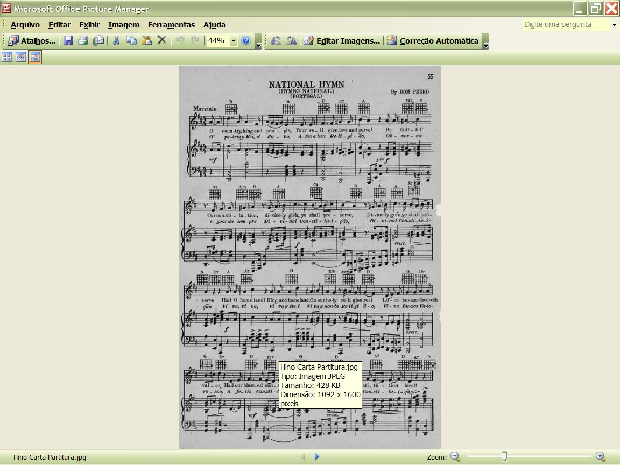Switch to Thumbnail view
Screen dimensions: 620x465
tap(7, 58)
